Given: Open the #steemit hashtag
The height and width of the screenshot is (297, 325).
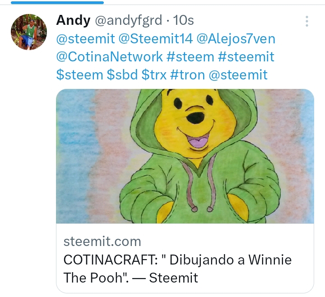Looking at the screenshot, I should [246, 56].
